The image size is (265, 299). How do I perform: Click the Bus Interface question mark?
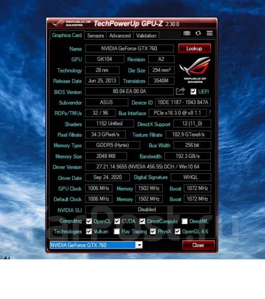click(x=210, y=113)
